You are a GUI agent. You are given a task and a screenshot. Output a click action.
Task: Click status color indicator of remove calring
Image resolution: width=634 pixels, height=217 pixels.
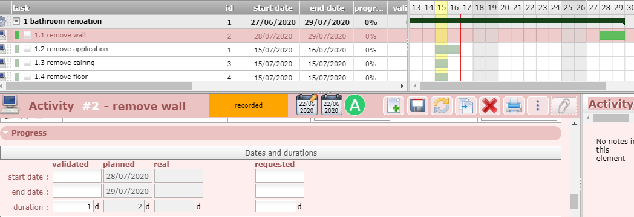coord(17,63)
